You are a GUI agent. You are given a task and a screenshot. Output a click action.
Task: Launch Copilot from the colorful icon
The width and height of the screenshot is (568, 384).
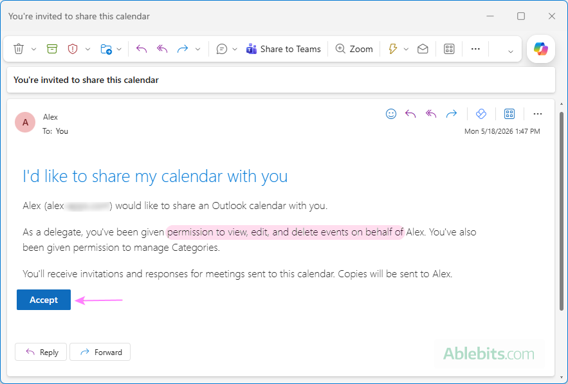(x=541, y=49)
